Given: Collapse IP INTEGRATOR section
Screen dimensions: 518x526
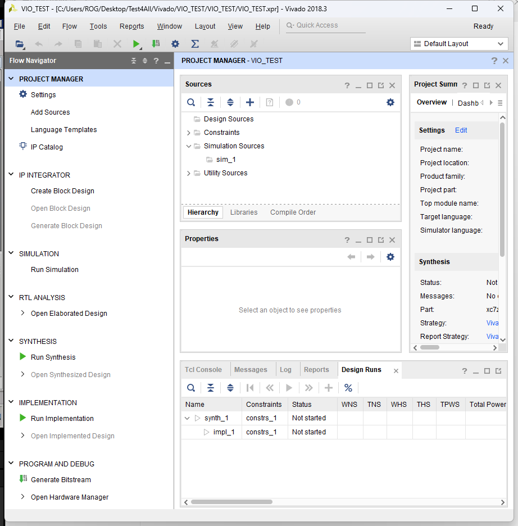Looking at the screenshot, I should click(11, 174).
